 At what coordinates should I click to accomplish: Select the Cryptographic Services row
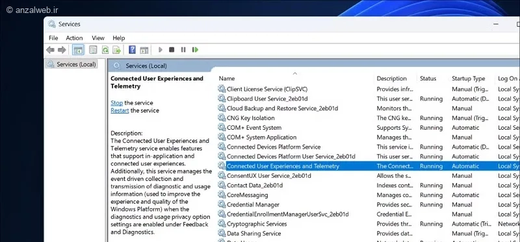(x=369, y=224)
